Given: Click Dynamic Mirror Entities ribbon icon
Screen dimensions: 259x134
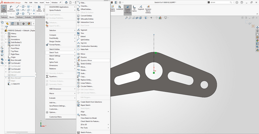Looking at the screenshot, I should [148, 10].
